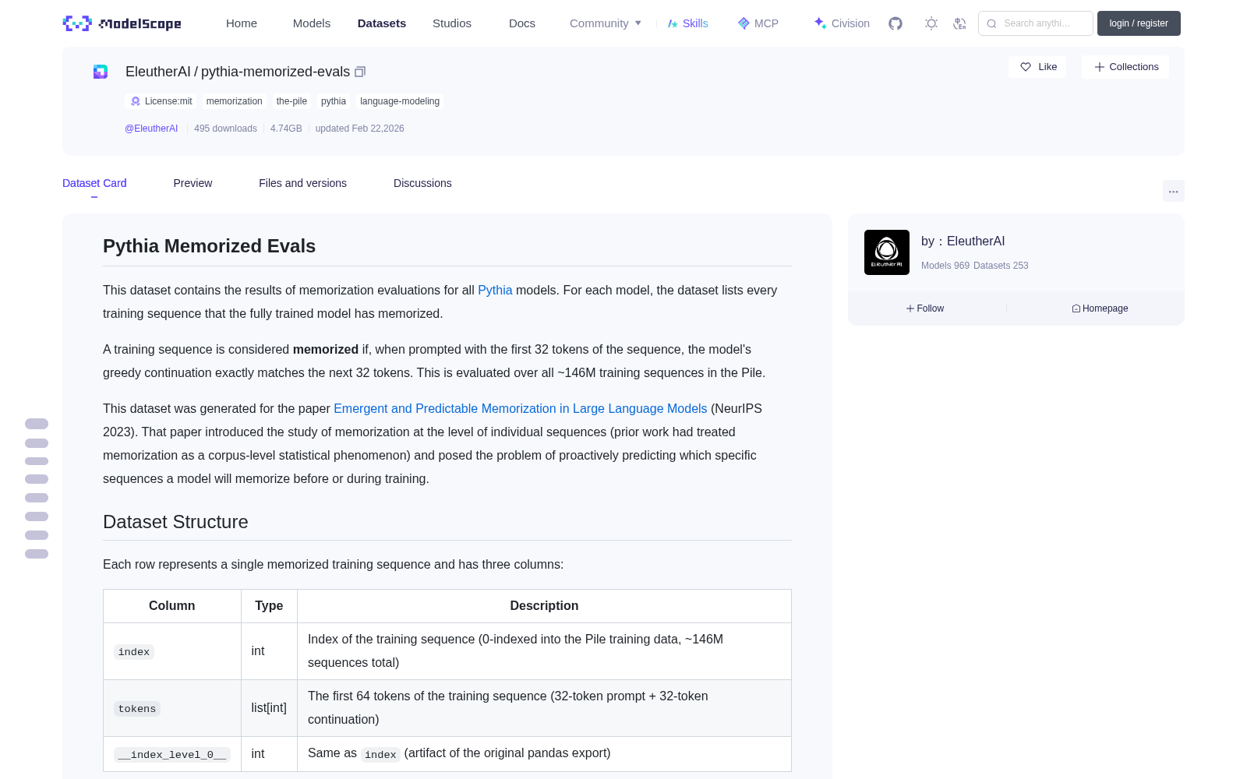Screen dimensions: 1247x779
Task: Open the EleutherAI Homepage button
Action: [x=1100, y=308]
